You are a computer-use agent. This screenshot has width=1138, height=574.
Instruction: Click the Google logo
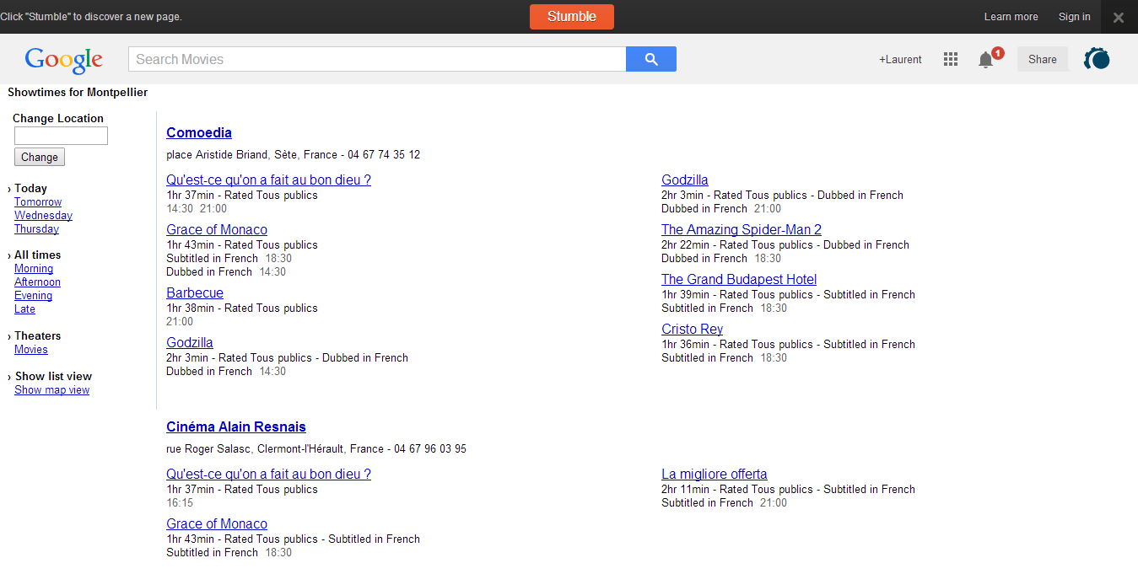pyautogui.click(x=64, y=60)
